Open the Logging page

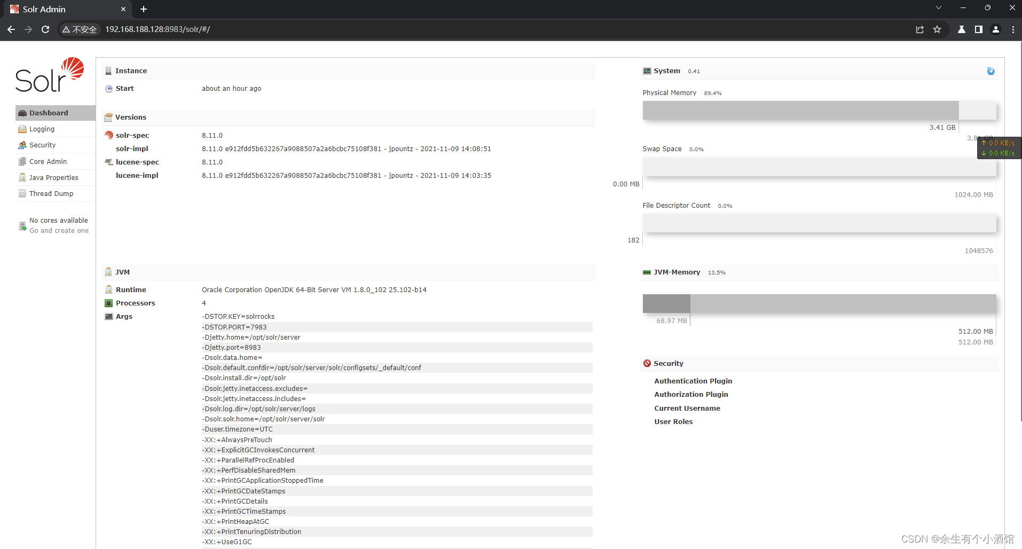click(56, 129)
